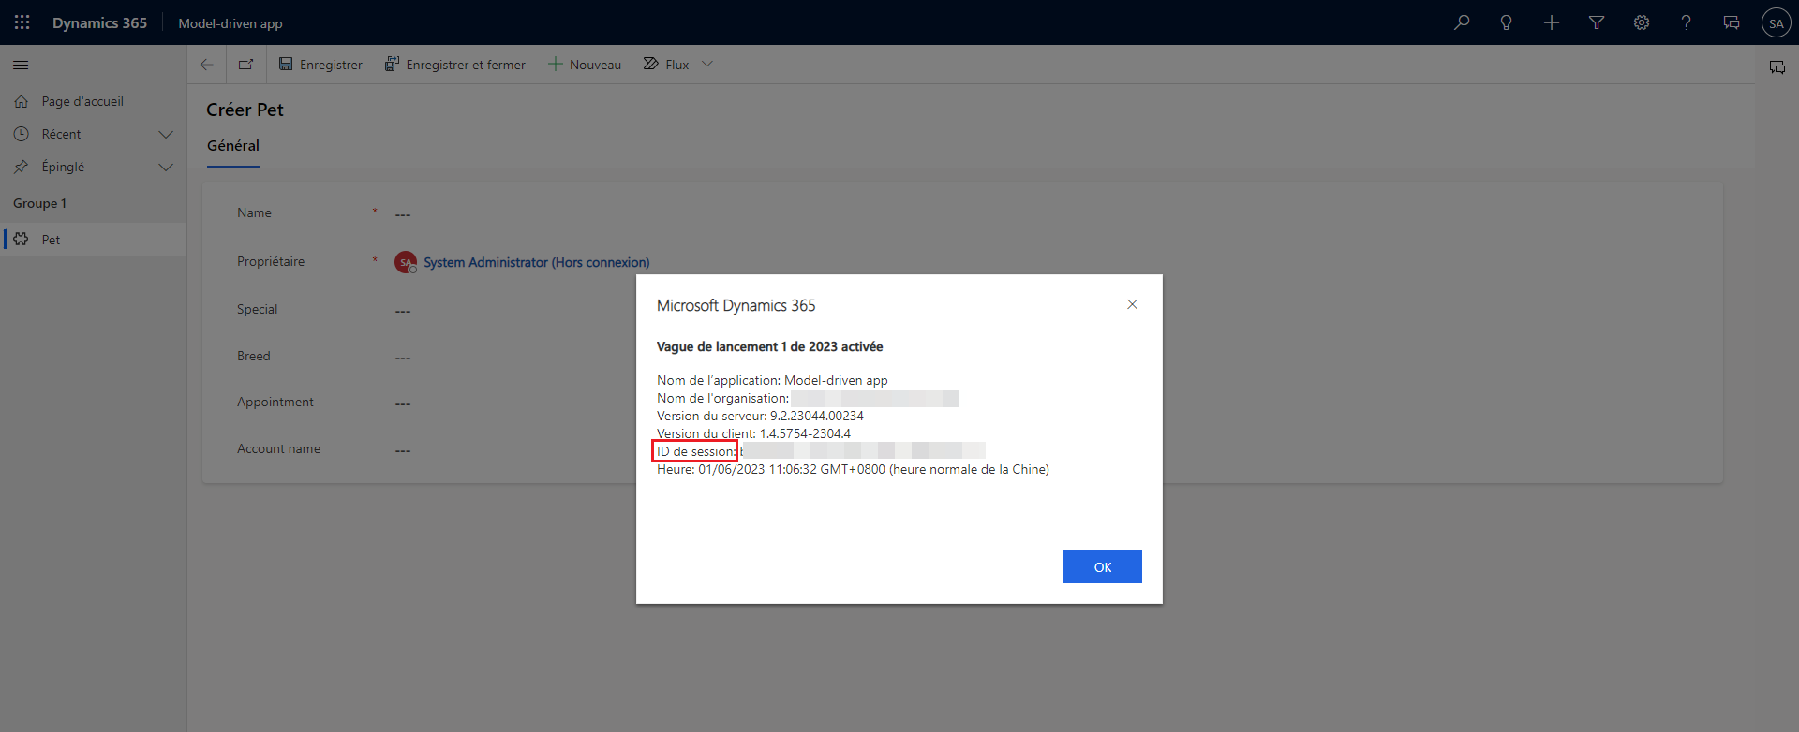Open Pet entity in the sidebar

pyautogui.click(x=94, y=240)
